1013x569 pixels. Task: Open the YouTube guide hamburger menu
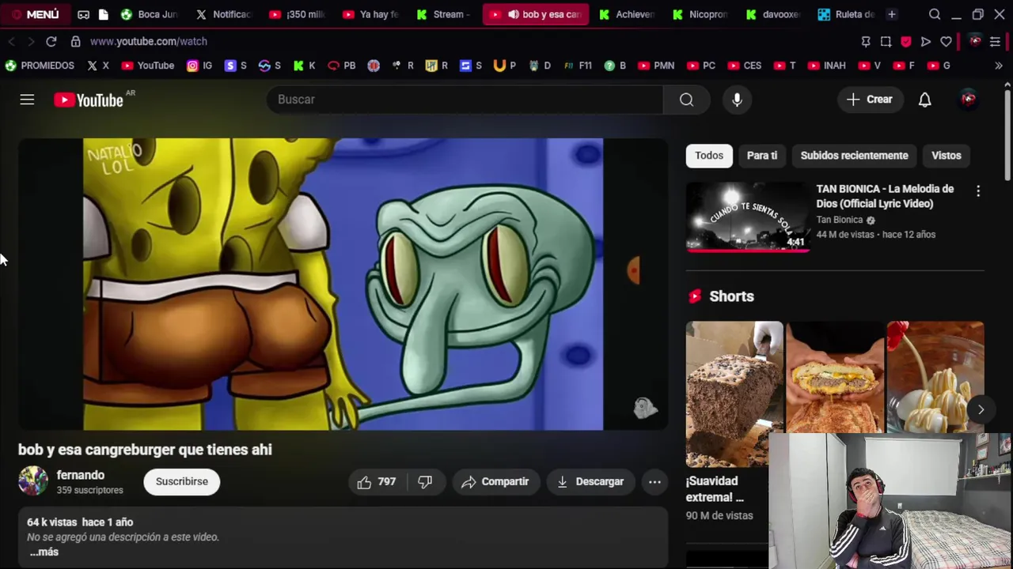pos(27,100)
